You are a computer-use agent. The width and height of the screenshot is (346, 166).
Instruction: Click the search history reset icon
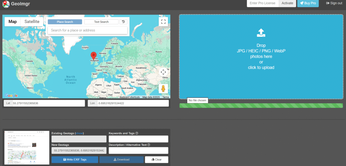coord(123,22)
